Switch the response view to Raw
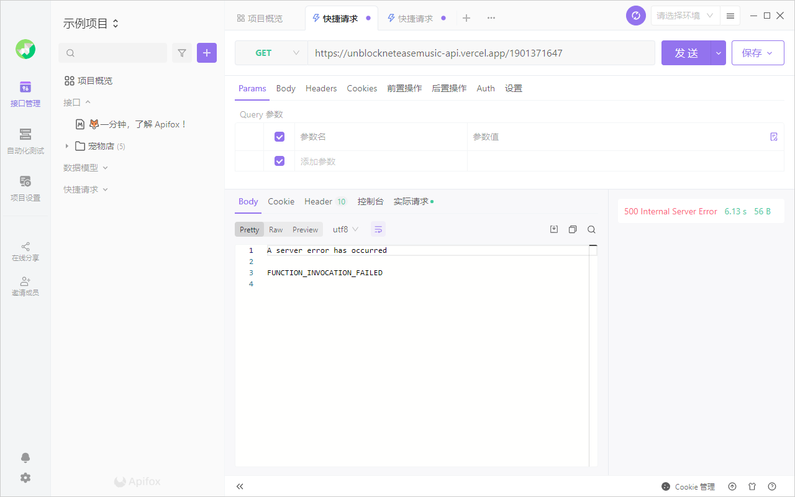Screen dimensions: 795x497 click(276, 229)
